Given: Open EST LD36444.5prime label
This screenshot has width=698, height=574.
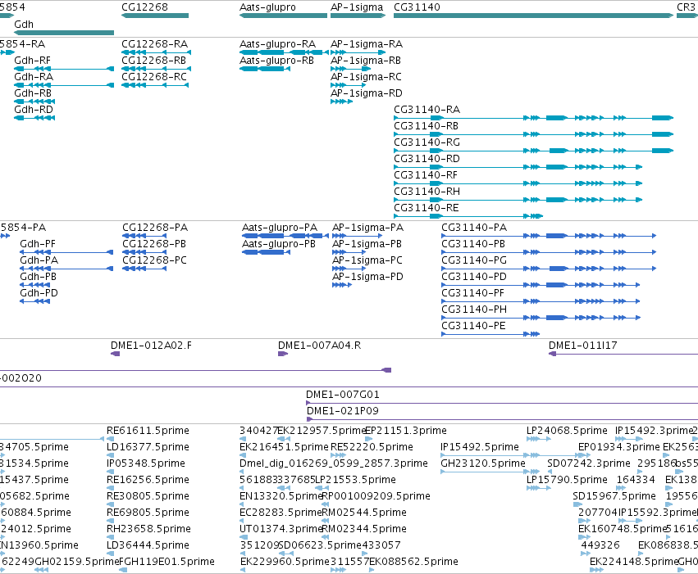Looking at the screenshot, I should point(148,545).
